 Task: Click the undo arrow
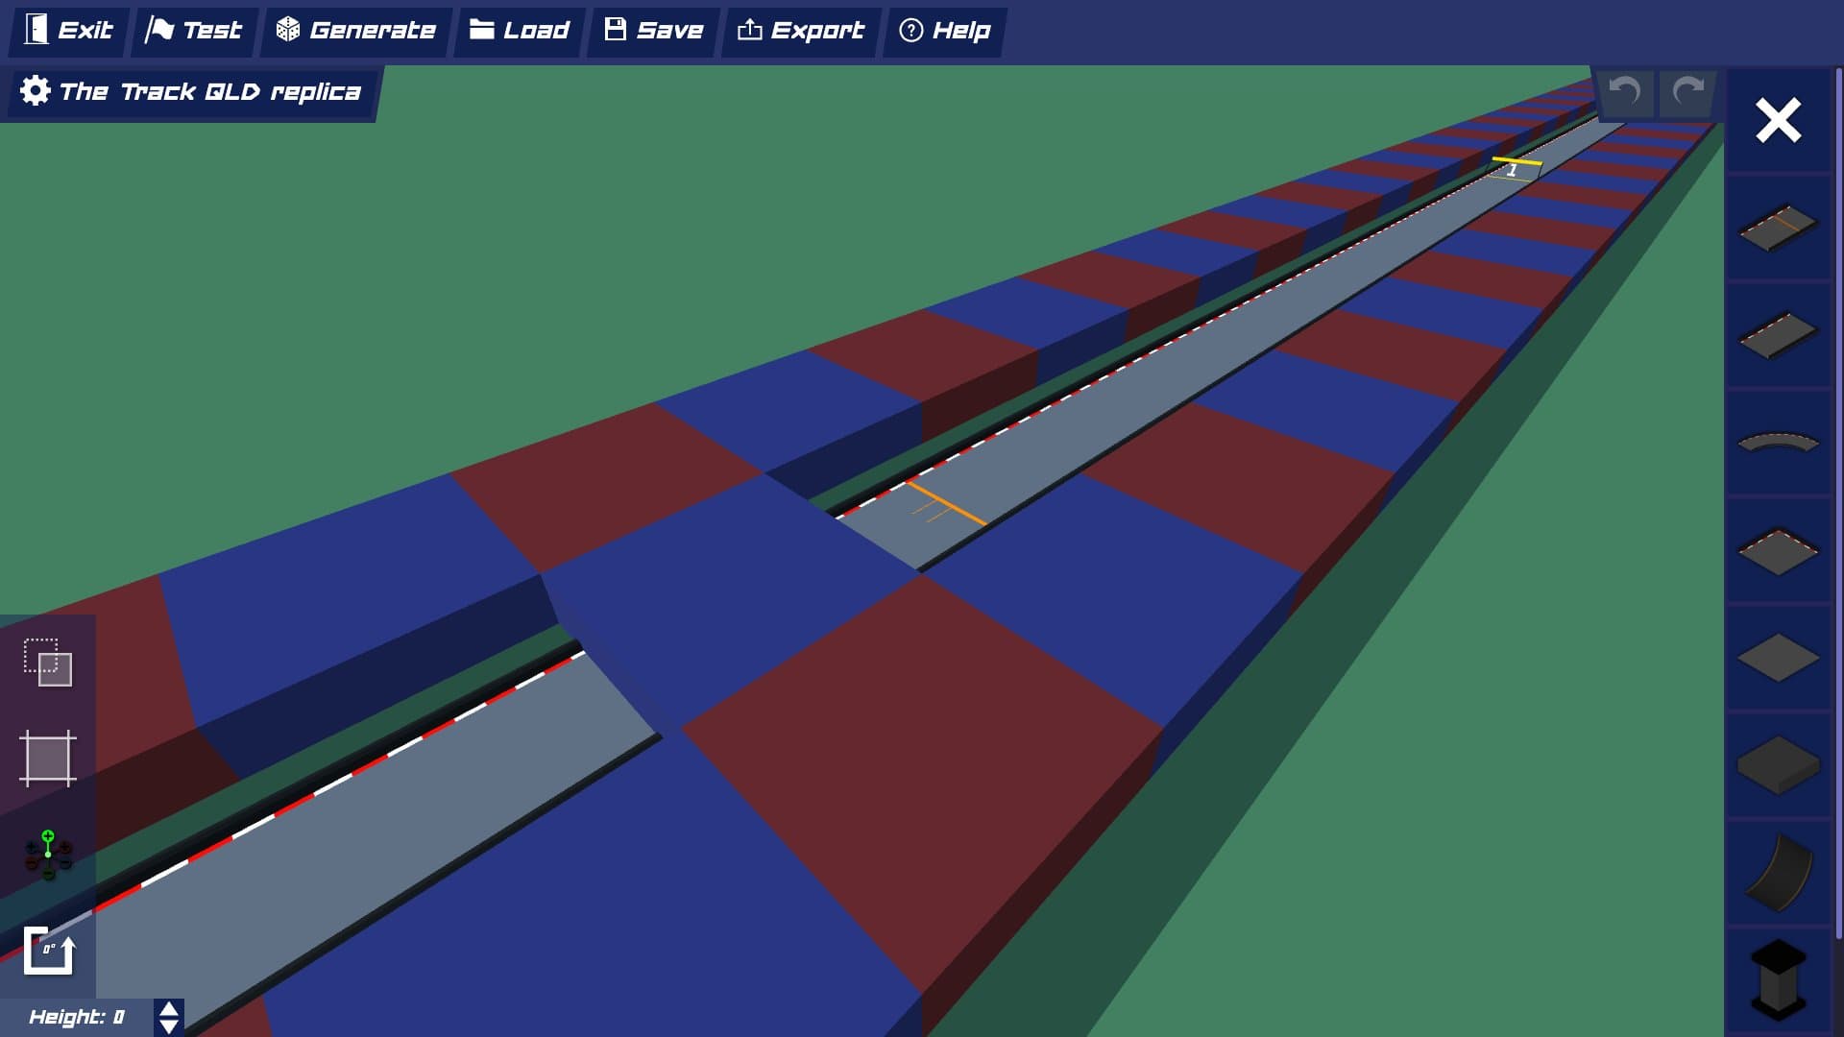pyautogui.click(x=1625, y=92)
